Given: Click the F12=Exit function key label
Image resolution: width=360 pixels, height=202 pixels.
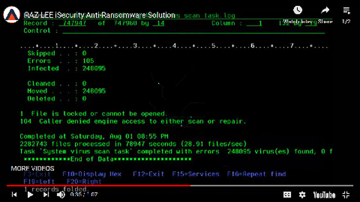Looking at the screenshot, I should point(149,174).
